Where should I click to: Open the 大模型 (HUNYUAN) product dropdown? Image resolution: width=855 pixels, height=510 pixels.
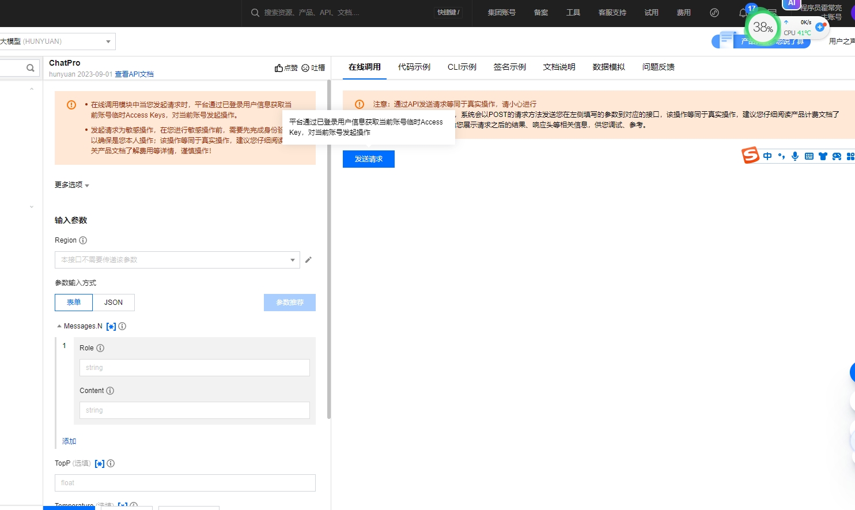point(57,41)
